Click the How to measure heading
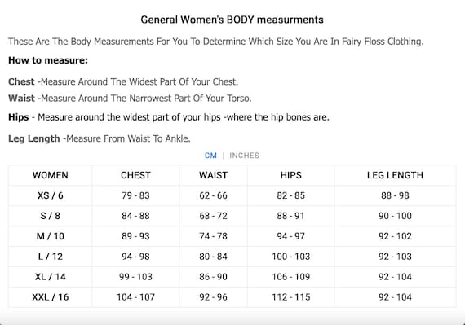 coord(48,60)
